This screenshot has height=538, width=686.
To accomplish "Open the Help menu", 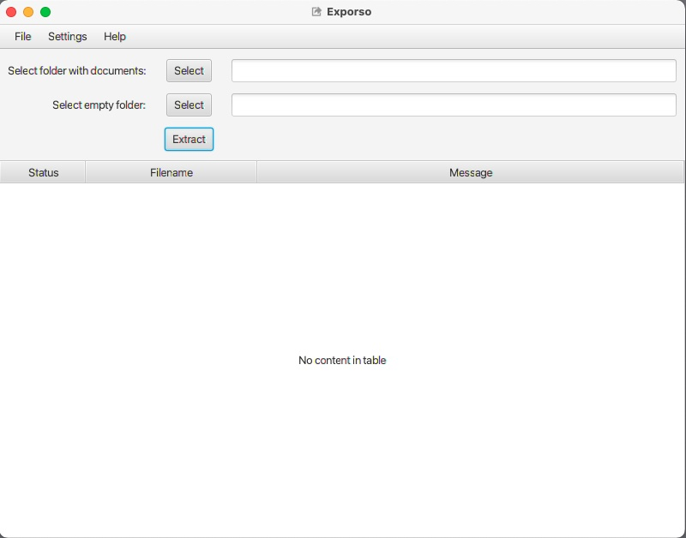I will [114, 37].
